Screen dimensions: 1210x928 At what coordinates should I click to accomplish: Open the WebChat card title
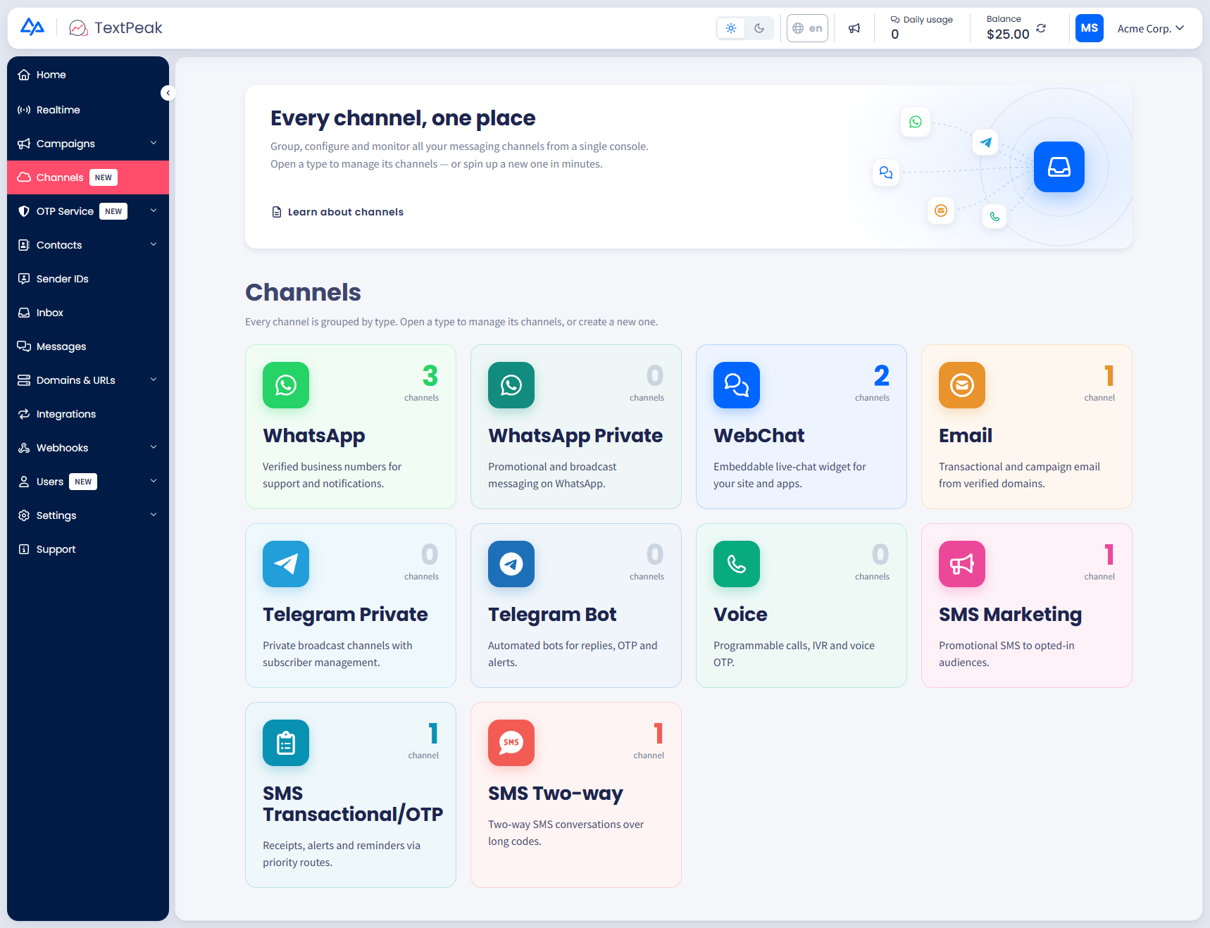coord(759,436)
